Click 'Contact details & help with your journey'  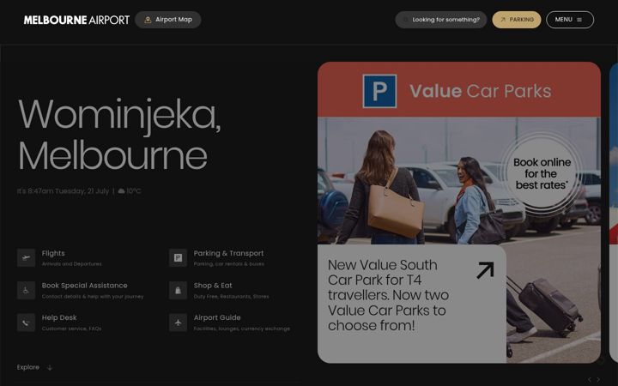93,296
